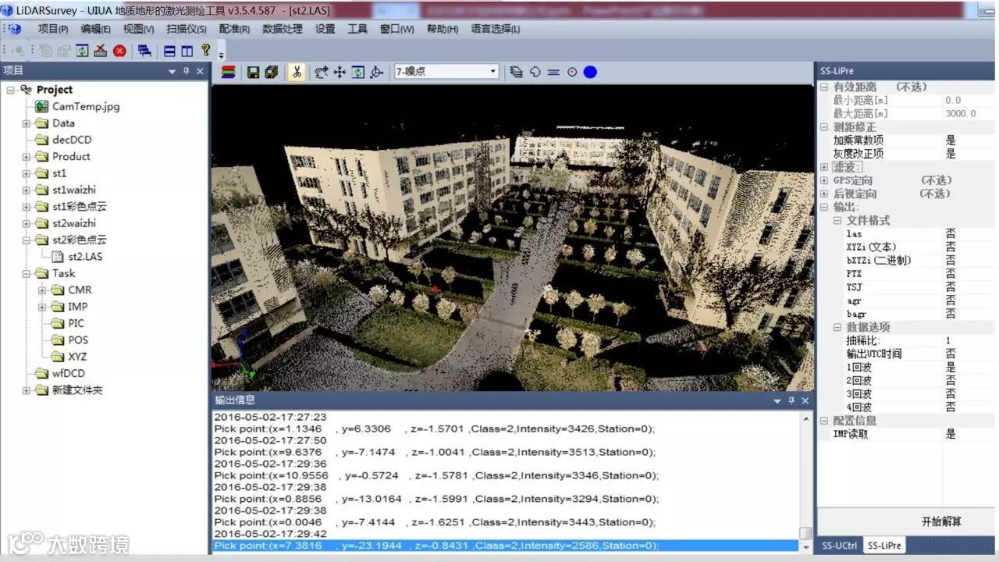
Task: Click the parallel lines tool icon
Action: (553, 72)
